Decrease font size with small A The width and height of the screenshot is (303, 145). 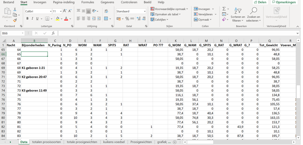click(x=70, y=11)
